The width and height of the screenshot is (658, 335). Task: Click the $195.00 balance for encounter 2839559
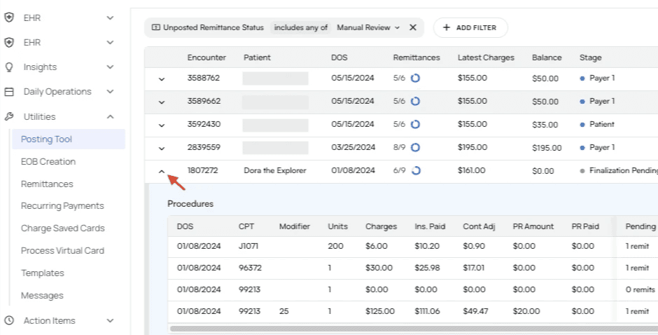pos(547,148)
